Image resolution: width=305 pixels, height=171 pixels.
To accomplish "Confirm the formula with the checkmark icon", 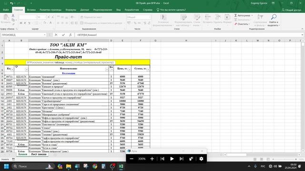I will coord(63,35).
